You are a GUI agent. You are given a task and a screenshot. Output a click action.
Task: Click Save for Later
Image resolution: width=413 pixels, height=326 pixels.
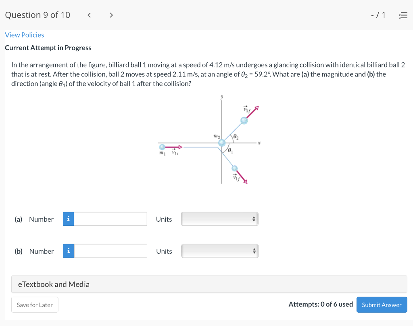tap(35, 305)
